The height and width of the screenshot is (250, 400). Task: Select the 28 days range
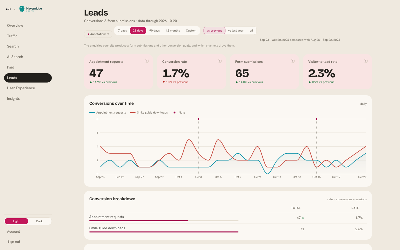tap(138, 31)
